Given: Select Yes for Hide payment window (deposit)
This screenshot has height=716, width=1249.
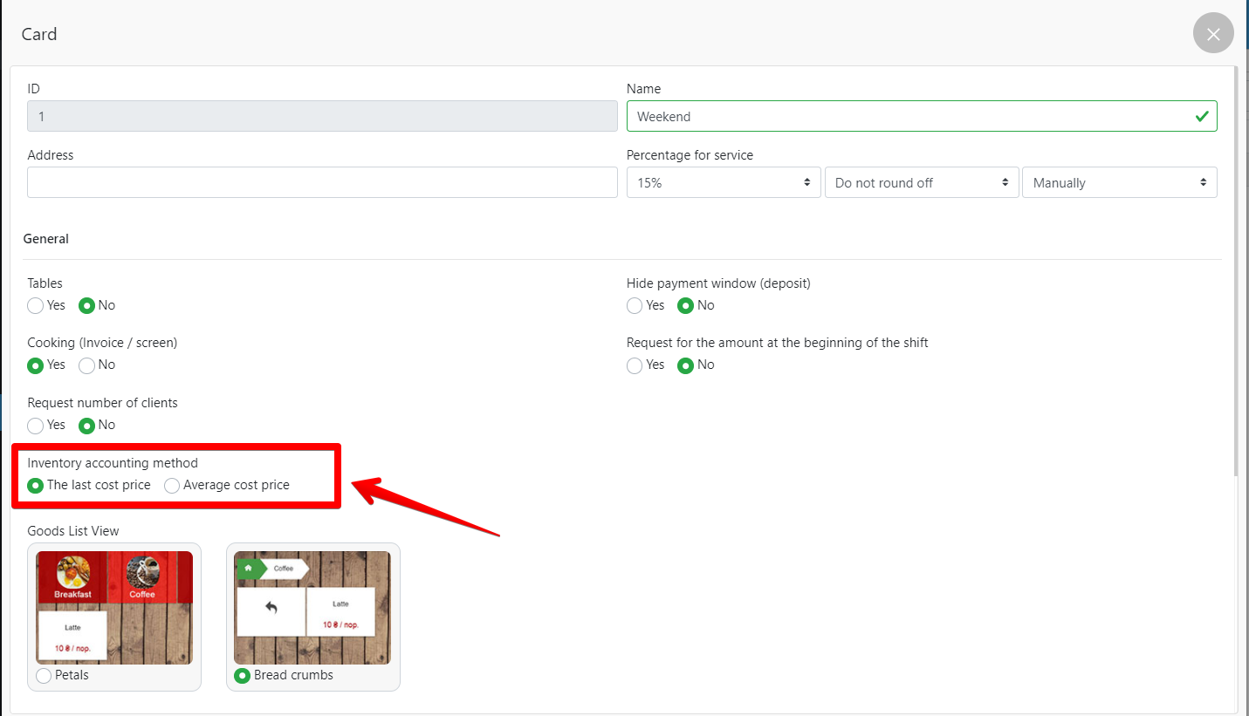Looking at the screenshot, I should click(635, 305).
